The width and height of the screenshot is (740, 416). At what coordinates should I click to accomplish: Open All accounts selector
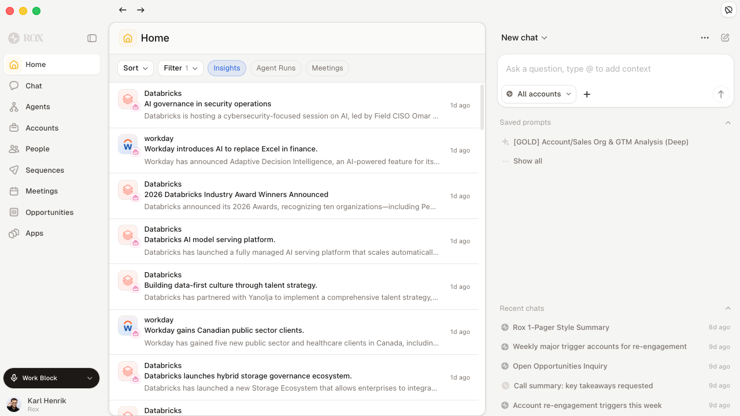click(x=539, y=94)
